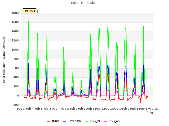Viewport: 169px width, 126px height.
Task: Click the Feb 12 x-axis label
Action: [x=100, y=109]
